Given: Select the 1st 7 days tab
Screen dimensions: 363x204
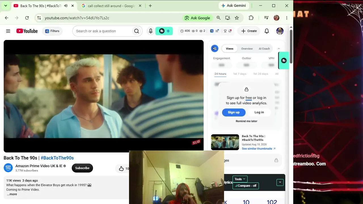Looking at the screenshot, I should coord(240,74).
